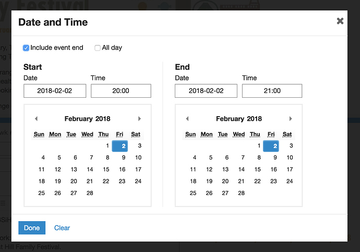Go to next month in End calendar
The height and width of the screenshot is (252, 360).
click(x=291, y=119)
